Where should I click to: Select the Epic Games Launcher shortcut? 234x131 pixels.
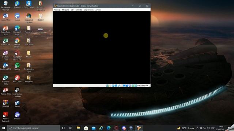(x=17, y=92)
